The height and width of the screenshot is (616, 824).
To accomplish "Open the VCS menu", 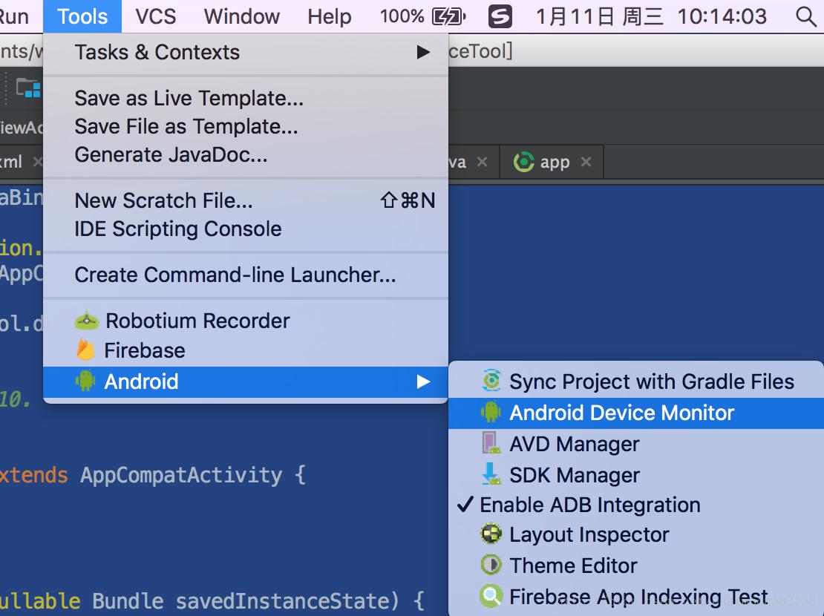I will (x=156, y=16).
